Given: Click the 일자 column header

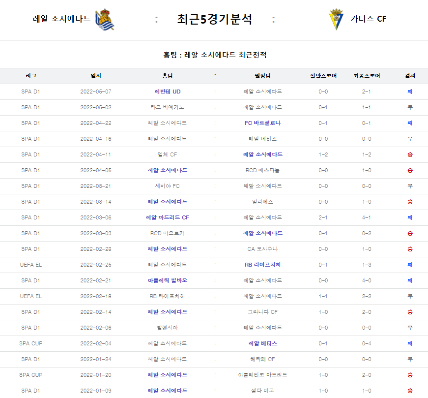Looking at the screenshot, I should pyautogui.click(x=96, y=76).
